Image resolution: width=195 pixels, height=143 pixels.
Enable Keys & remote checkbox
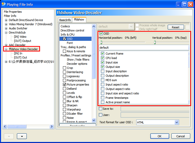tap(64, 51)
